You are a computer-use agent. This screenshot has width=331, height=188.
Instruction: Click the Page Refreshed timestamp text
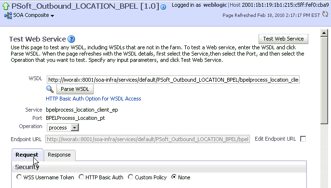point(271,15)
